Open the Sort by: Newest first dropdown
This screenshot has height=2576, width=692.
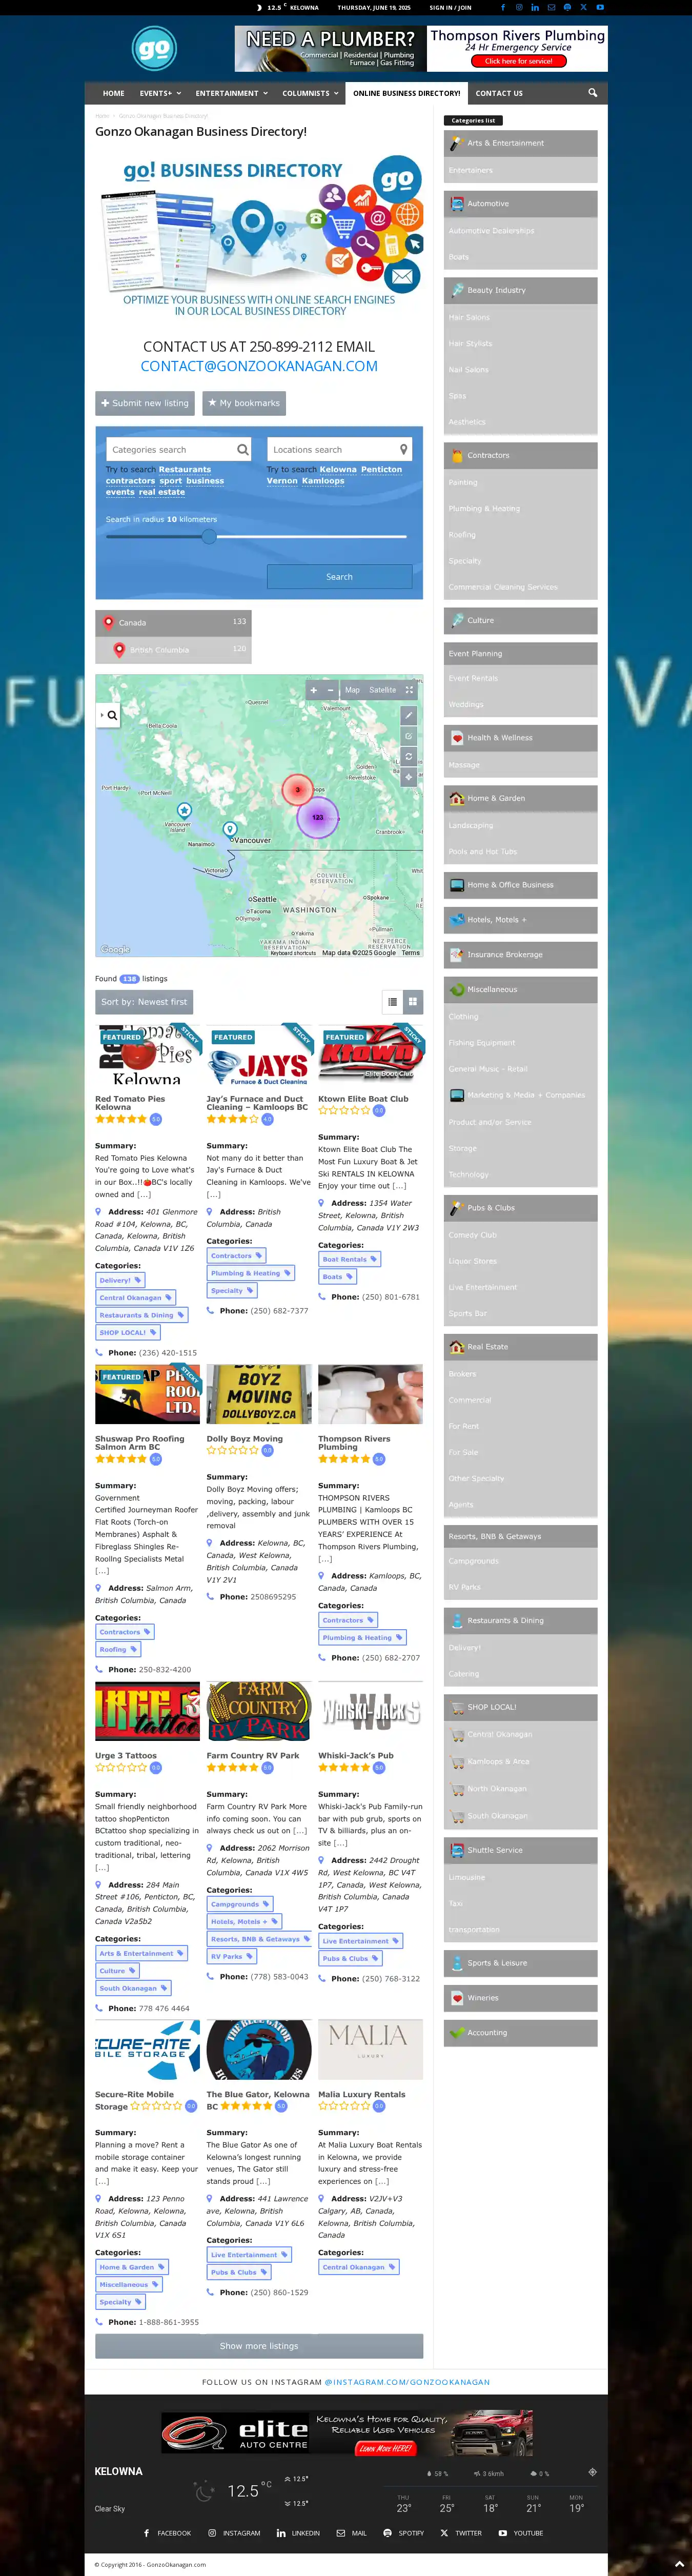(144, 1002)
